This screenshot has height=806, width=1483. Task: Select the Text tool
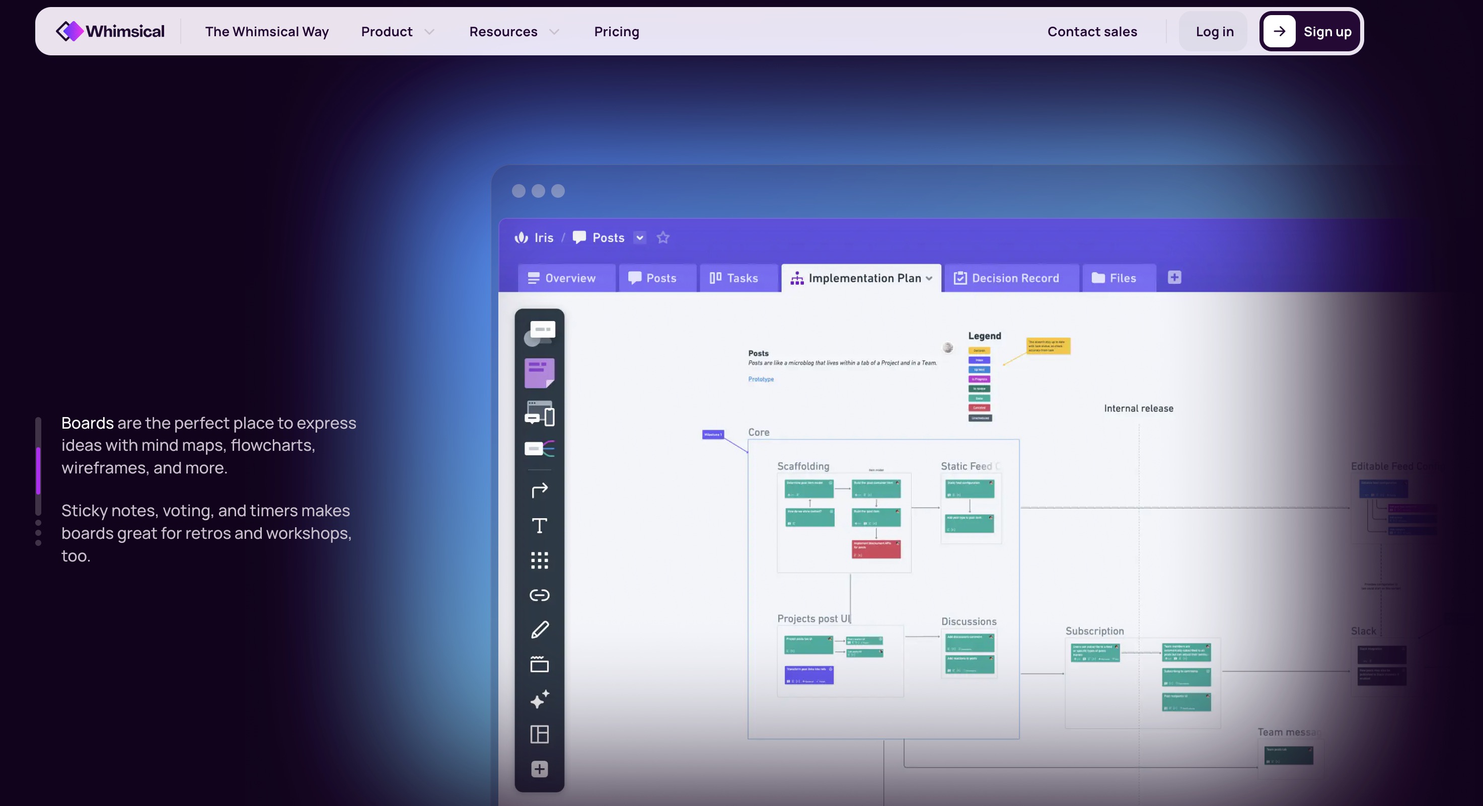[x=540, y=525]
